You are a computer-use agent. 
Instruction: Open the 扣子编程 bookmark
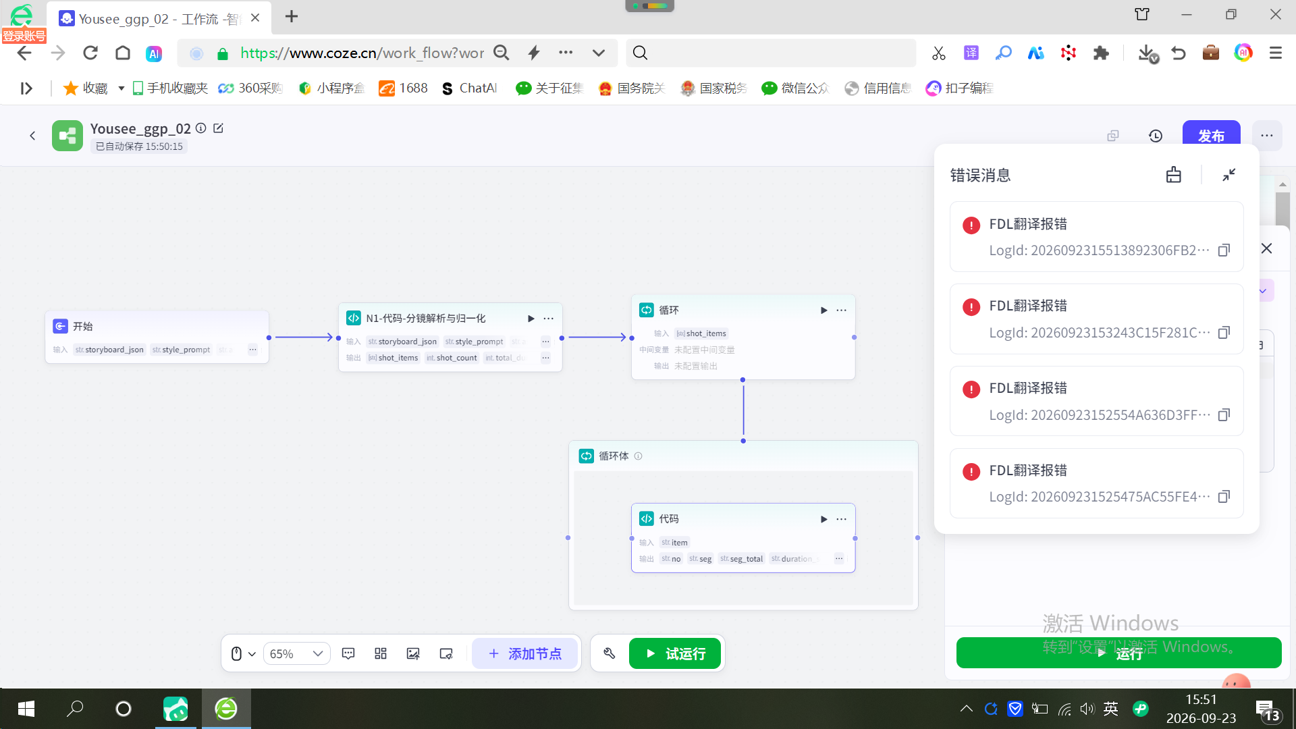click(x=959, y=88)
